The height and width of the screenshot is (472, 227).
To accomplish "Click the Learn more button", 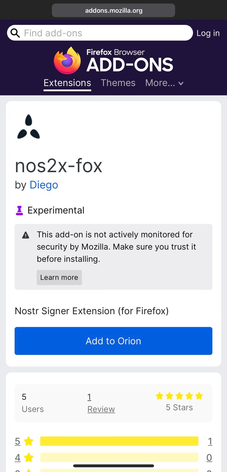I will (x=59, y=277).
